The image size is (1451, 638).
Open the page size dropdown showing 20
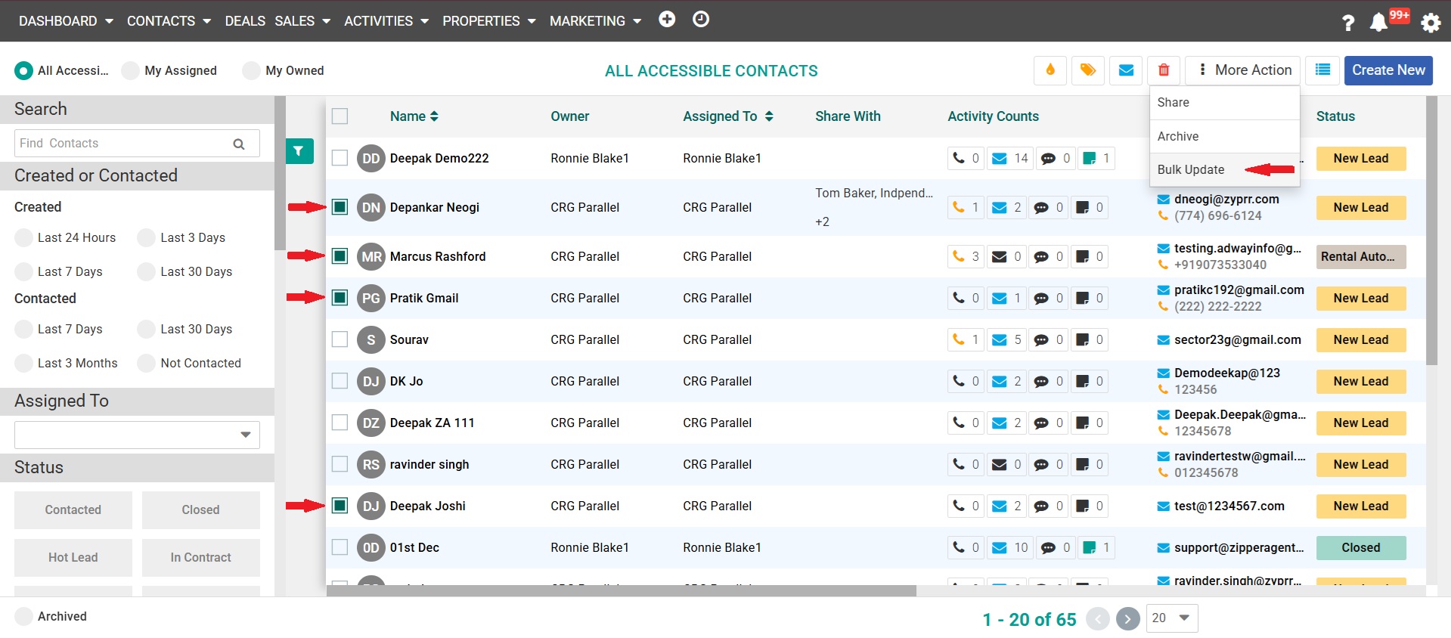(1171, 618)
